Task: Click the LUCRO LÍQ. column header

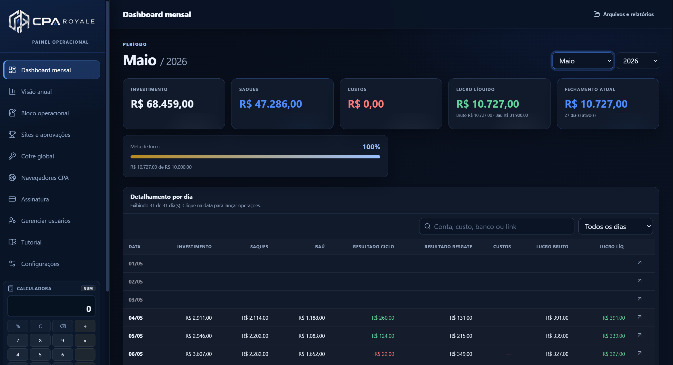Action: click(612, 246)
